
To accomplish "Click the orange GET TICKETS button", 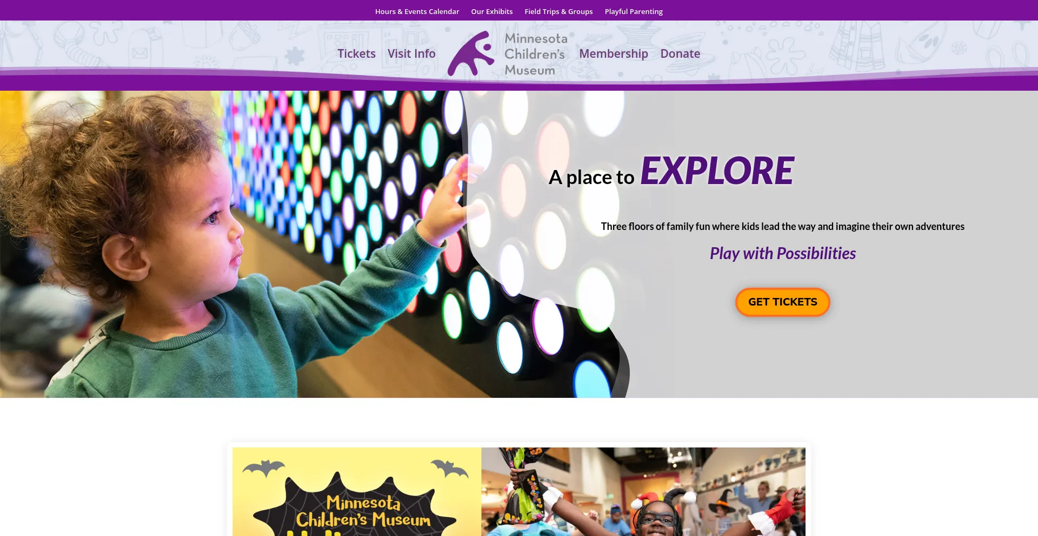I will pyautogui.click(x=782, y=302).
